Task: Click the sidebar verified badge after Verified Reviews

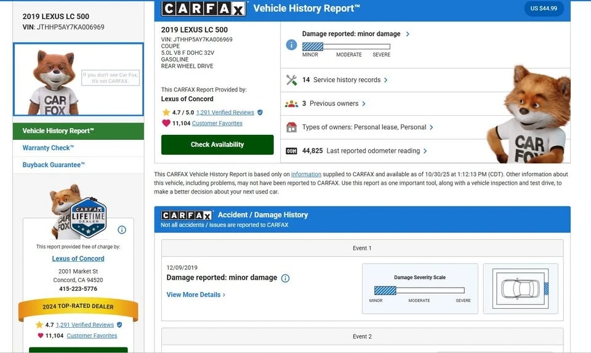Action: (119, 325)
